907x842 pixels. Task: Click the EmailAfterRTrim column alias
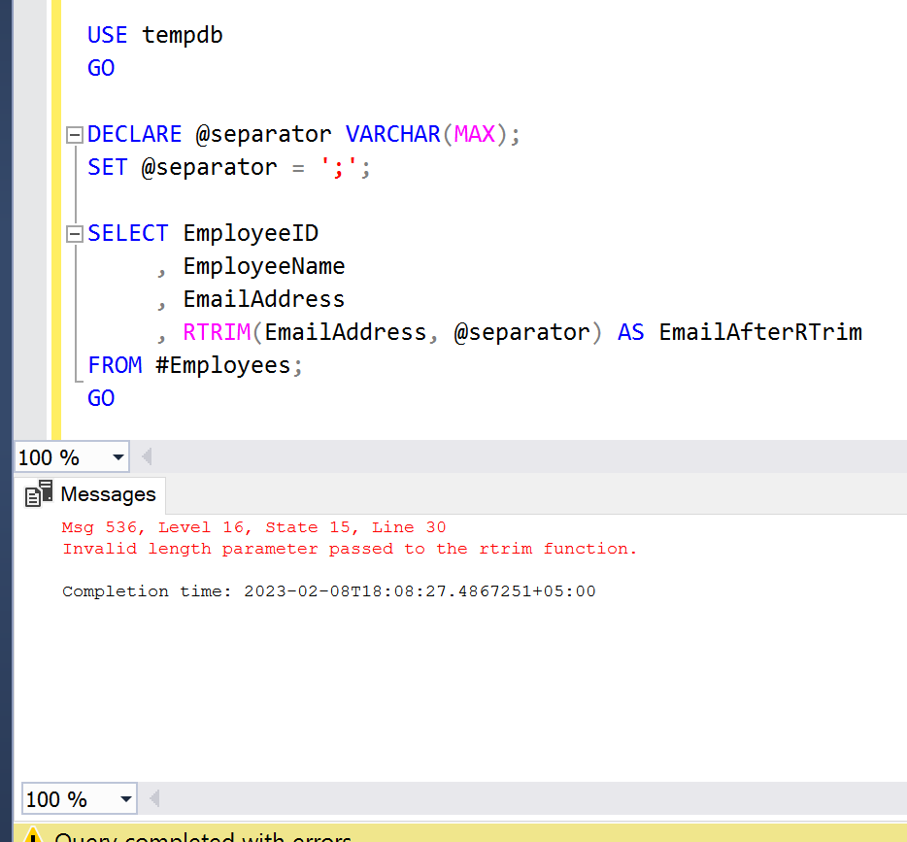pos(759,332)
